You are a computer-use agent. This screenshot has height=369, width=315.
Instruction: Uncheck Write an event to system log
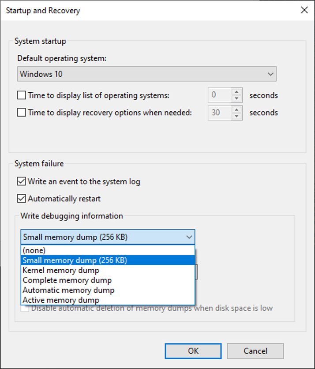point(22,181)
